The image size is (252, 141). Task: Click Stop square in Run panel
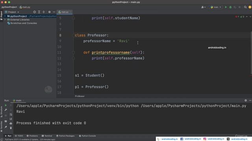pos(6,116)
